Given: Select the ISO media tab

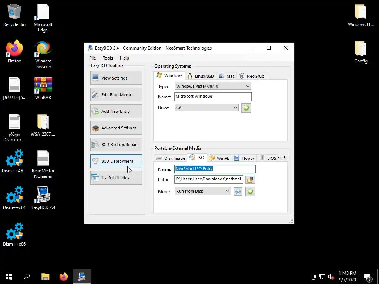Looking at the screenshot, I should pos(197,158).
